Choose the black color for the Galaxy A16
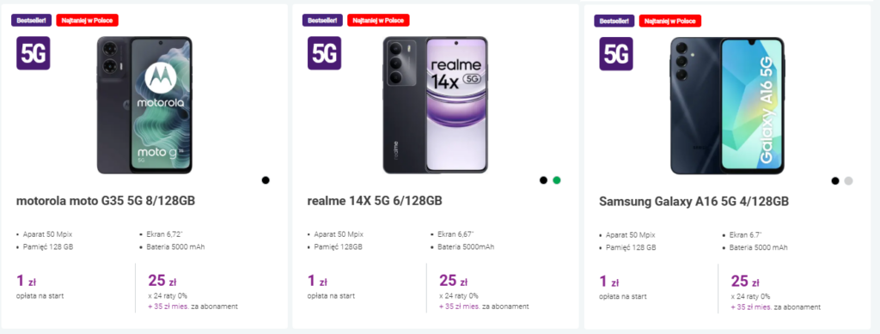The height and width of the screenshot is (334, 880). click(x=835, y=180)
